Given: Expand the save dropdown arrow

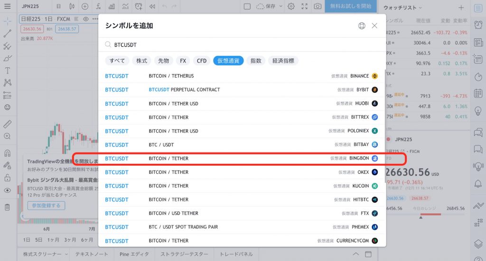Looking at the screenshot, I should pos(281,6).
